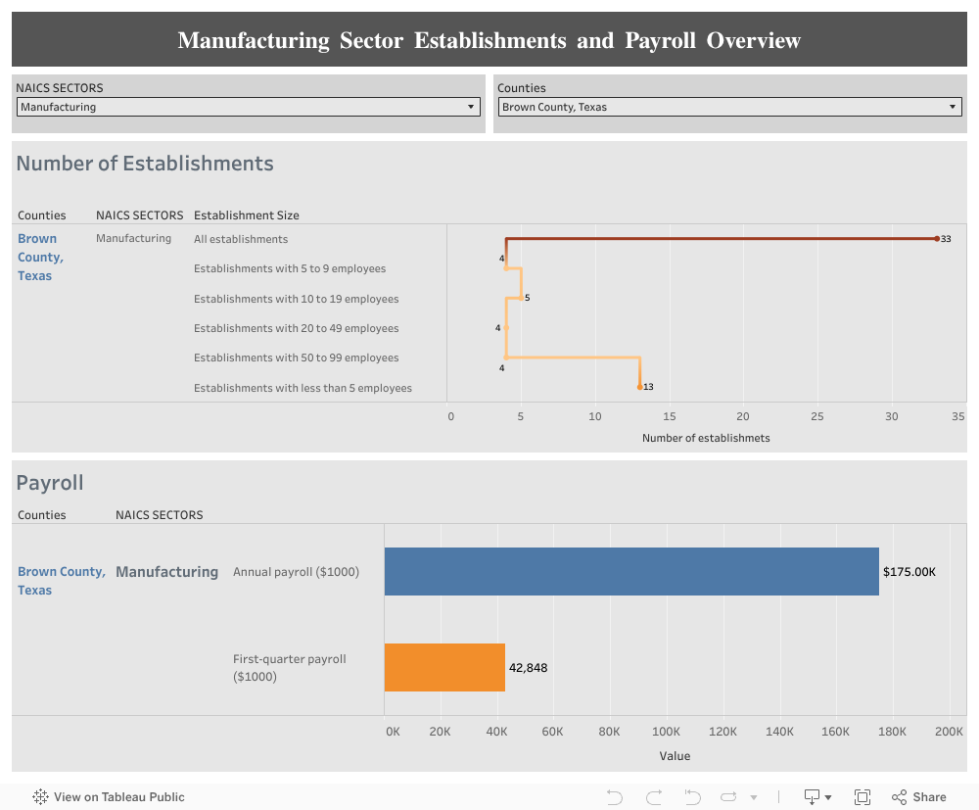Screen dimensions: 979x810
Task: Click the 33 data point on the line chart
Action: tap(938, 238)
